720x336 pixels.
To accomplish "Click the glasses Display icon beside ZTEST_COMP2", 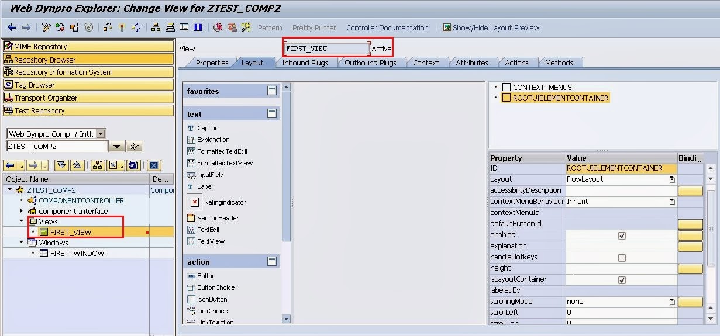I will [x=135, y=147].
